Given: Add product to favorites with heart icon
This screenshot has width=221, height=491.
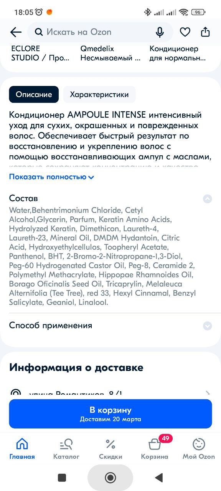Looking at the screenshot, I should click(x=185, y=32).
